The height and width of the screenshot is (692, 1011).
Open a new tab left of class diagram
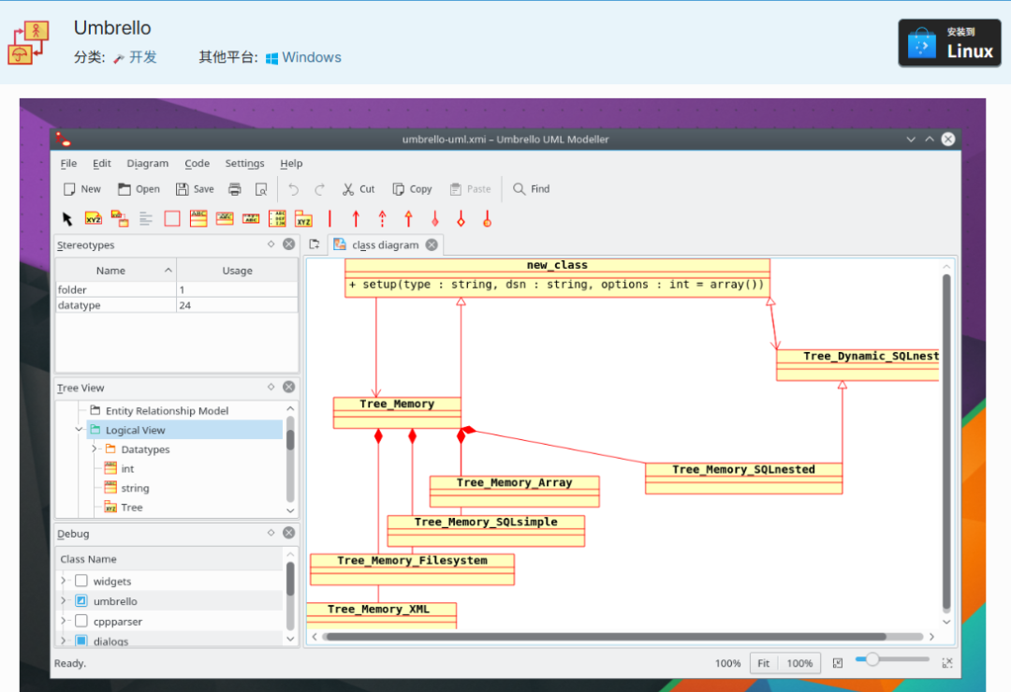[x=315, y=244]
